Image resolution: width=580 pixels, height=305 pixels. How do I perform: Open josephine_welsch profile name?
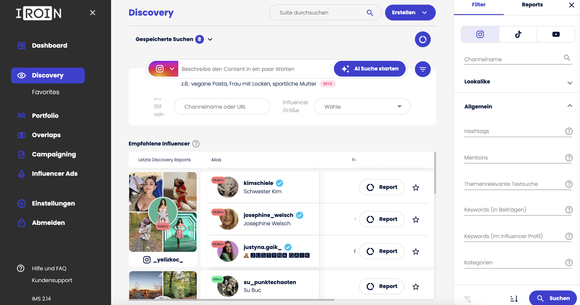[268, 215]
